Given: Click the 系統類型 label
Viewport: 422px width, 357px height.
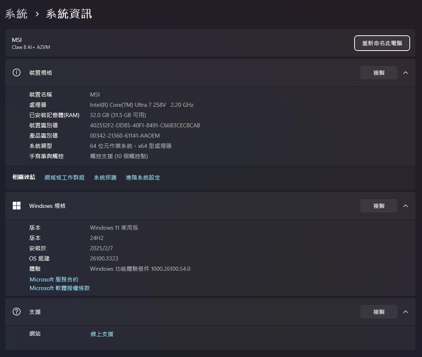Looking at the screenshot, I should coord(41,146).
